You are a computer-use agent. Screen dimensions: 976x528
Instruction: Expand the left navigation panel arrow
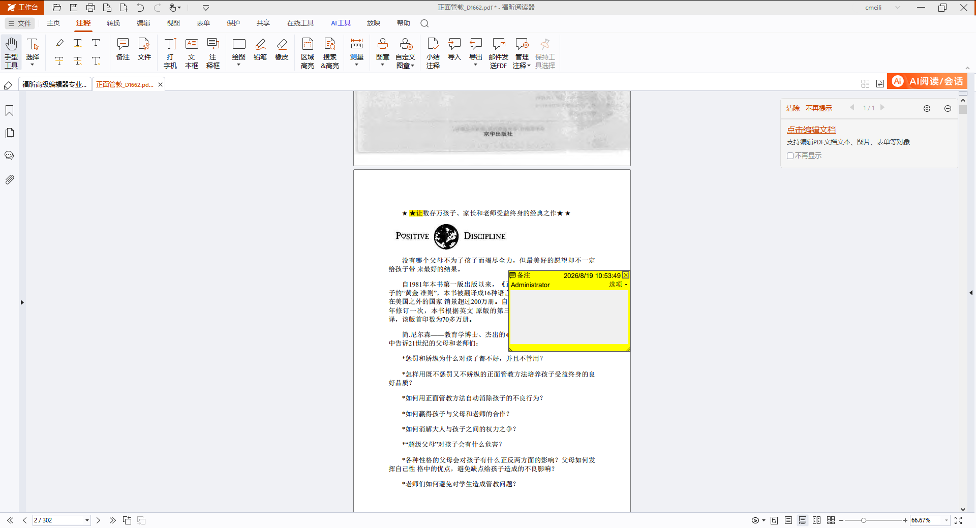(22, 302)
